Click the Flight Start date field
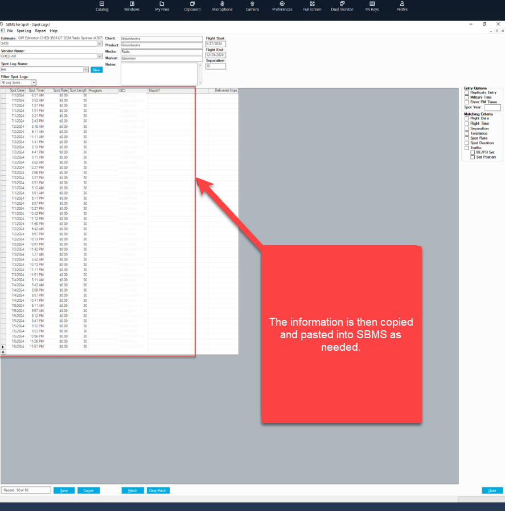Screen dimensions: 505x511 [x=216, y=44]
